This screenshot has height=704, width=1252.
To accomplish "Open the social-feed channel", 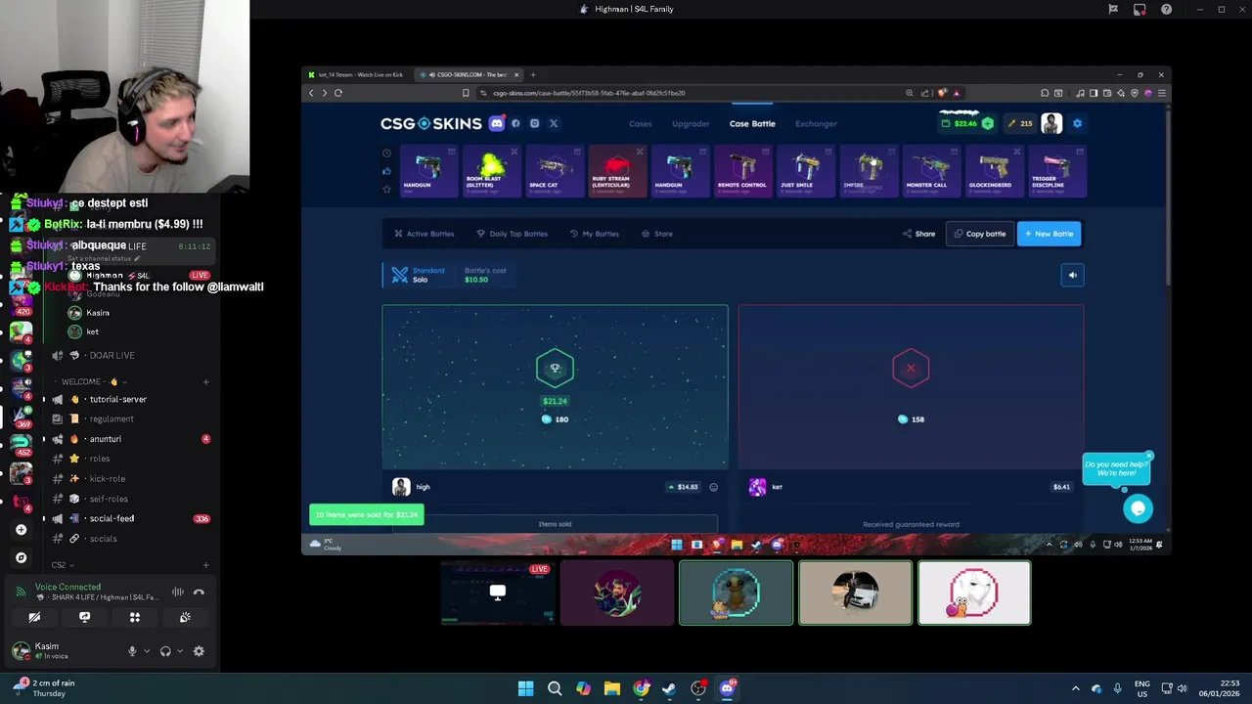I will 127,518.
